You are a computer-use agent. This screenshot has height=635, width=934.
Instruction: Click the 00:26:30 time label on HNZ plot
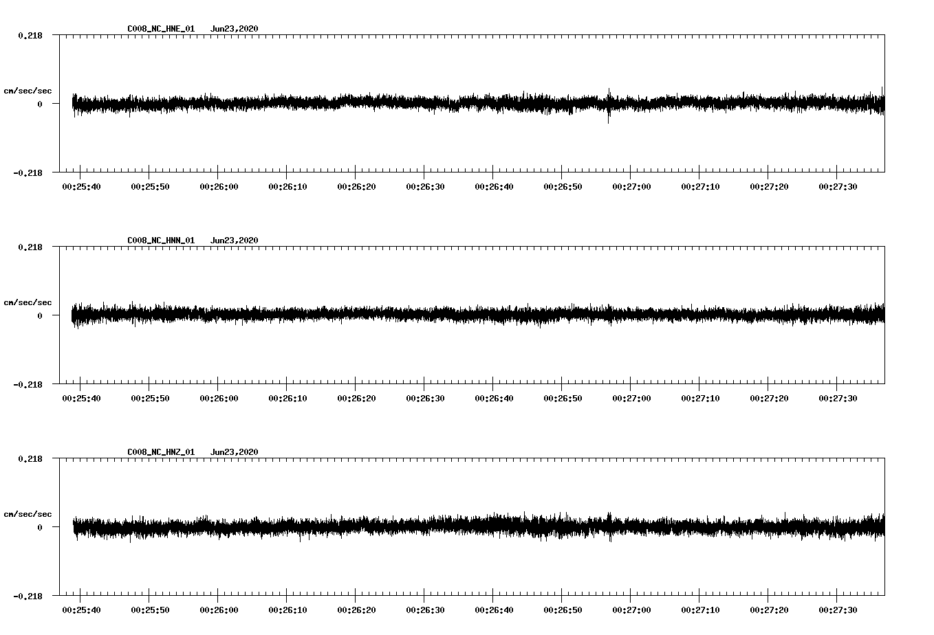tap(425, 610)
